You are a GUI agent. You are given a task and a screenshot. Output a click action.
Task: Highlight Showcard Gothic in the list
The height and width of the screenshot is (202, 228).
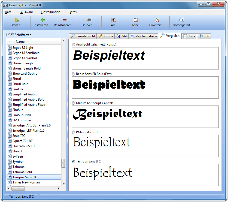click(x=25, y=73)
